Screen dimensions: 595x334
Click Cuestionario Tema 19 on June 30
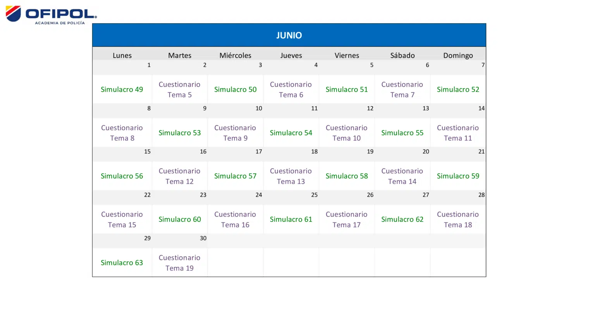click(179, 262)
